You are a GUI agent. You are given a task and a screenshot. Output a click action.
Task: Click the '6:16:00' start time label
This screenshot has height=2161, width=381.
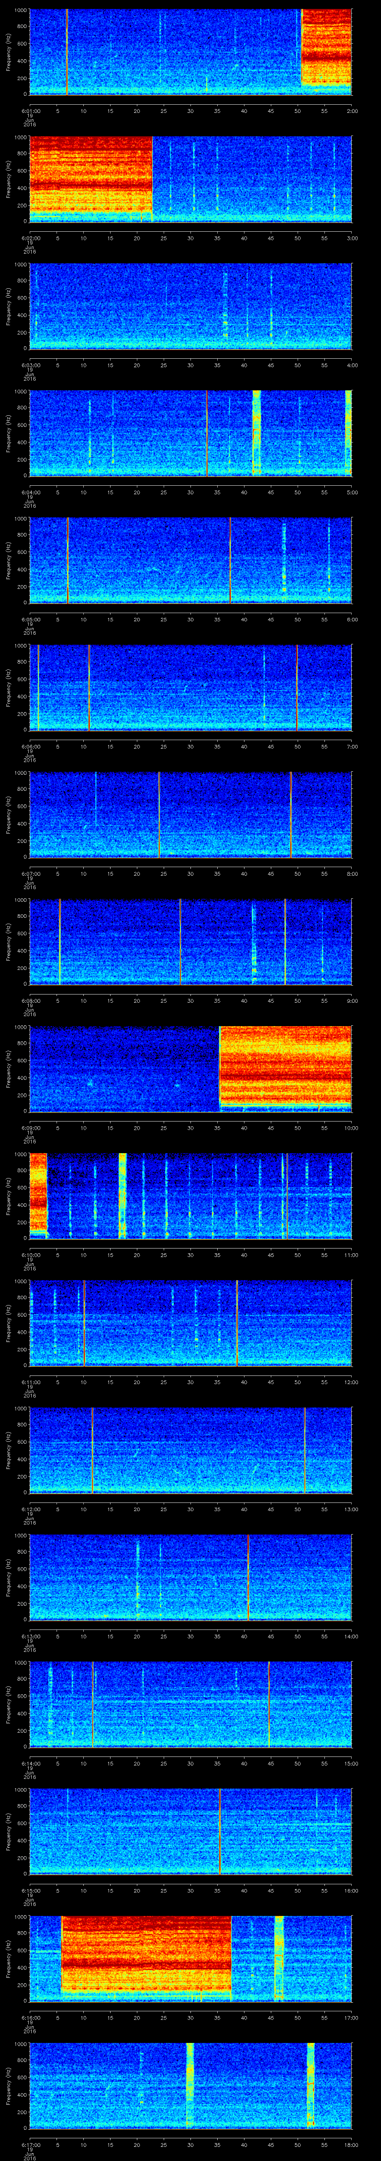pos(30,2018)
